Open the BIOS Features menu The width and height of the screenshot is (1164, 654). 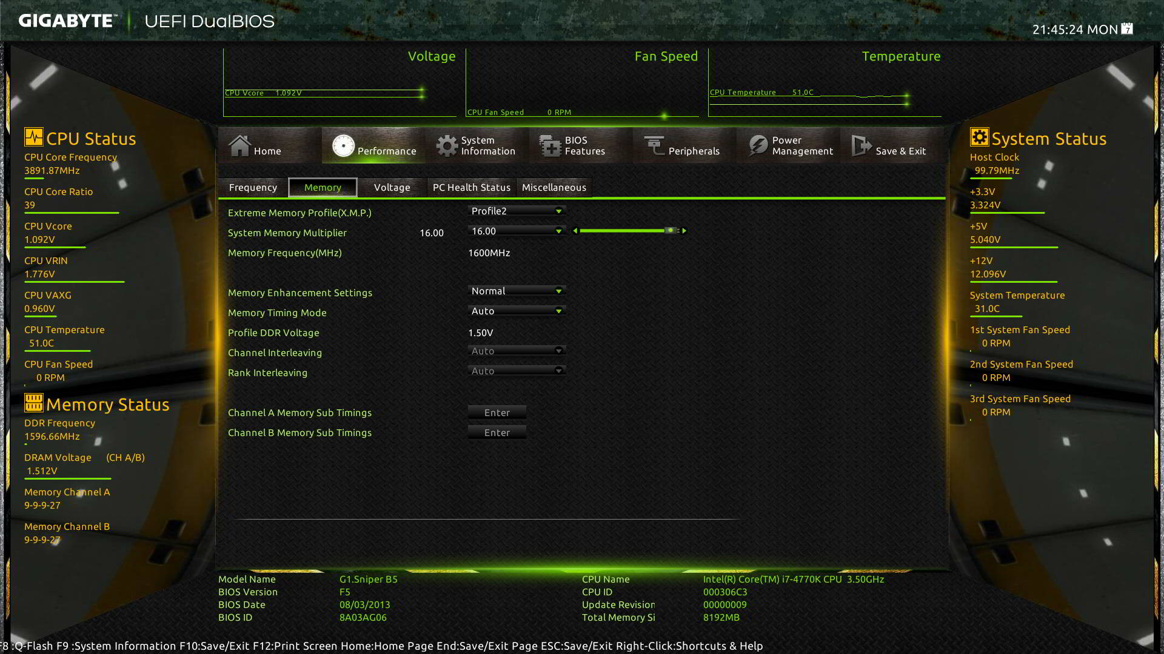pyautogui.click(x=581, y=145)
